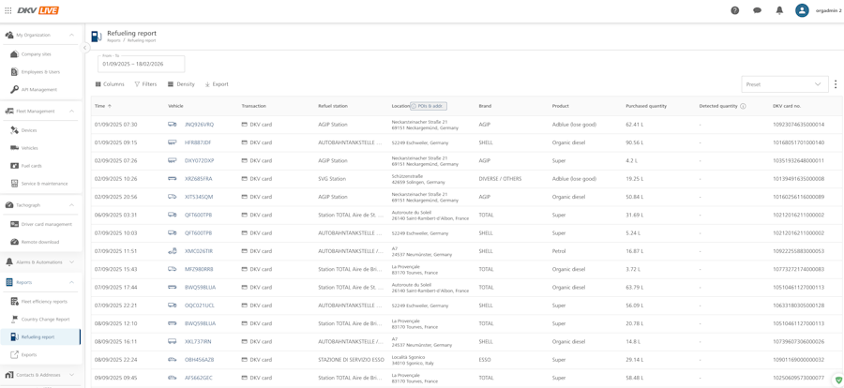Go to API Management
844x388 pixels.
(41, 89)
